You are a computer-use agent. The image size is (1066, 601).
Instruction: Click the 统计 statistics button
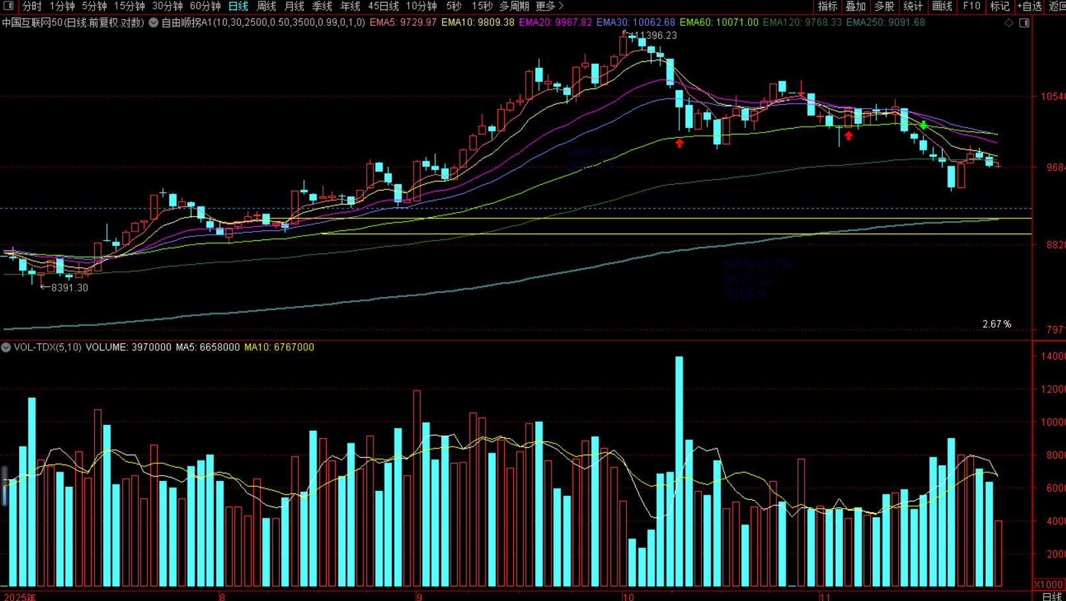[x=913, y=6]
